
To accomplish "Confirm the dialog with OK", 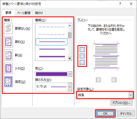I will coord(105,113).
